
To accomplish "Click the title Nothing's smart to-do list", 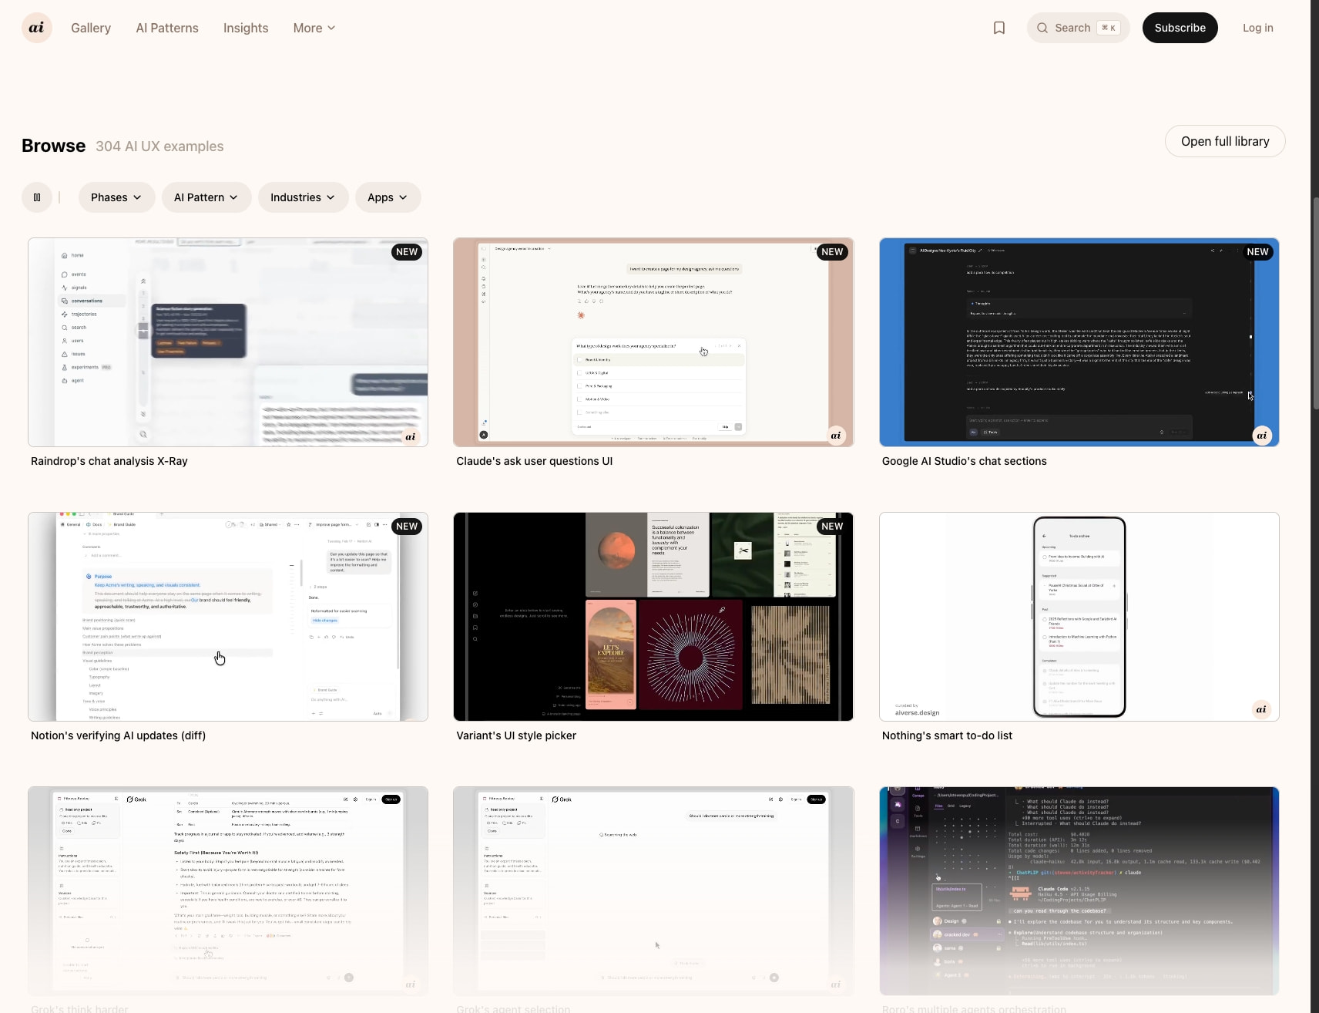I will (x=947, y=735).
